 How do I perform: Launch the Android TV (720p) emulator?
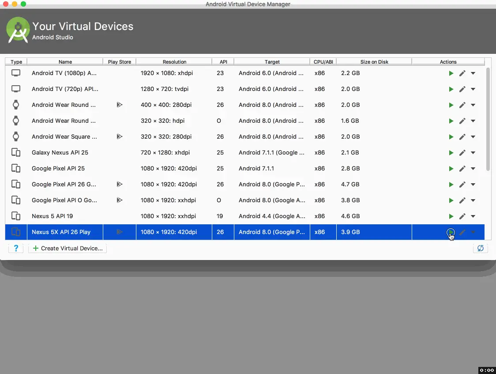tap(451, 89)
